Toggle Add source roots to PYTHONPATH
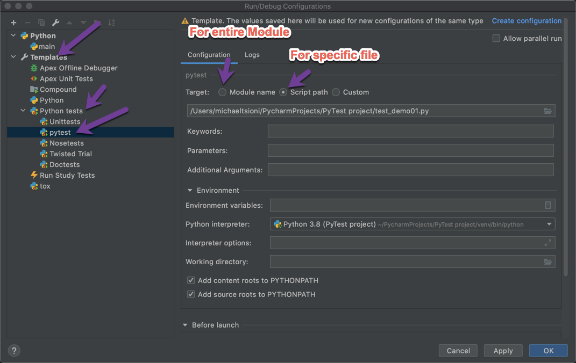 [x=191, y=294]
